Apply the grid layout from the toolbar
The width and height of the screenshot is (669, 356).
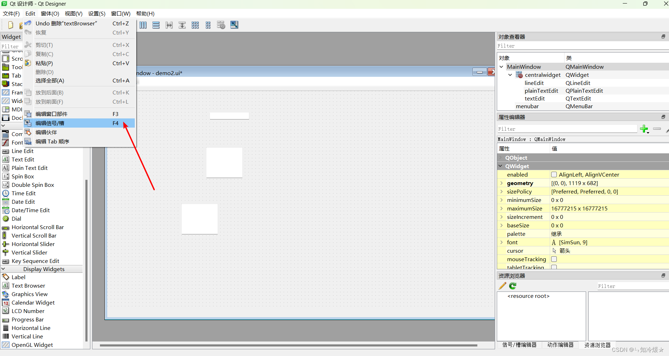pos(195,25)
